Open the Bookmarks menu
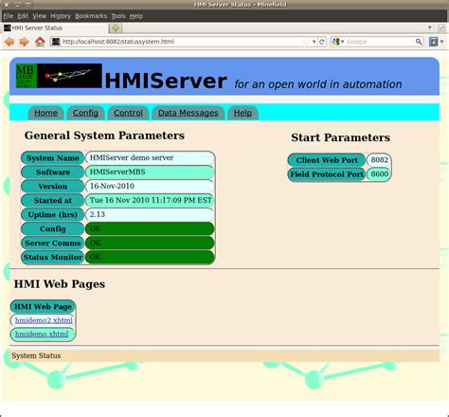Viewport: 449px width, 417px height. pos(91,16)
